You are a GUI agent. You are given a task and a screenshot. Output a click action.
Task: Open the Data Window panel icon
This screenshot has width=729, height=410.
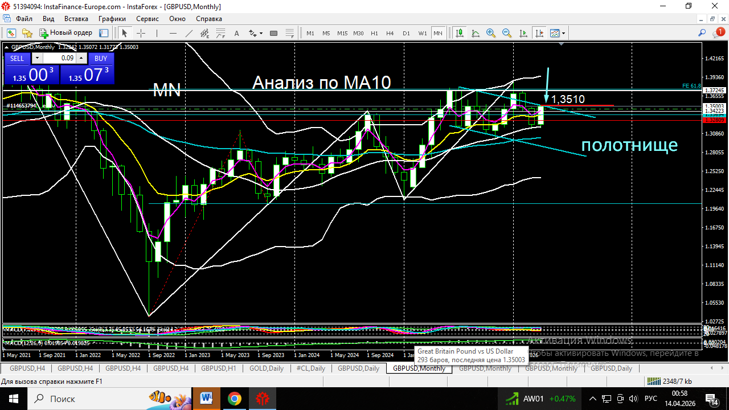pyautogui.click(x=104, y=32)
